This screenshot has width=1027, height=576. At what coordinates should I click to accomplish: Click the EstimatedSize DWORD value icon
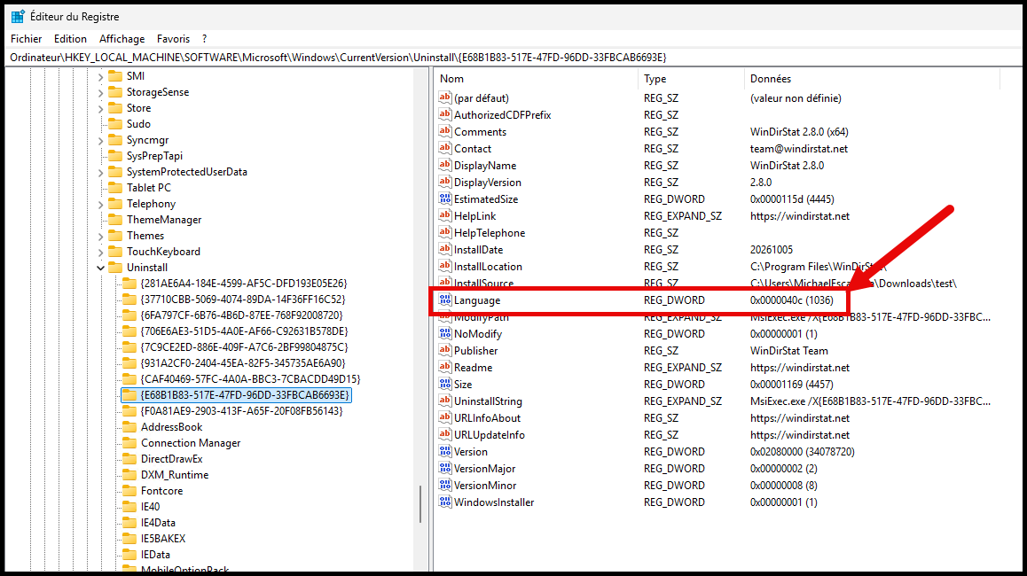click(445, 199)
